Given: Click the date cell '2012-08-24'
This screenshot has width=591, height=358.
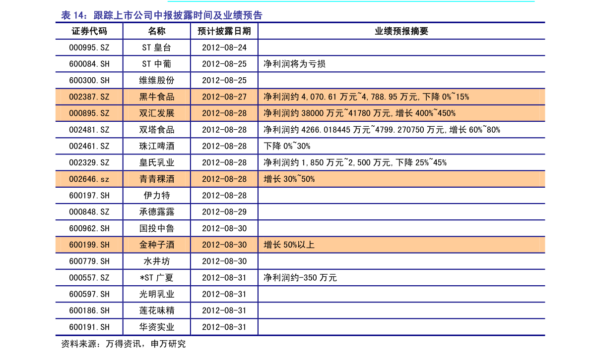Looking at the screenshot, I should (x=224, y=48).
